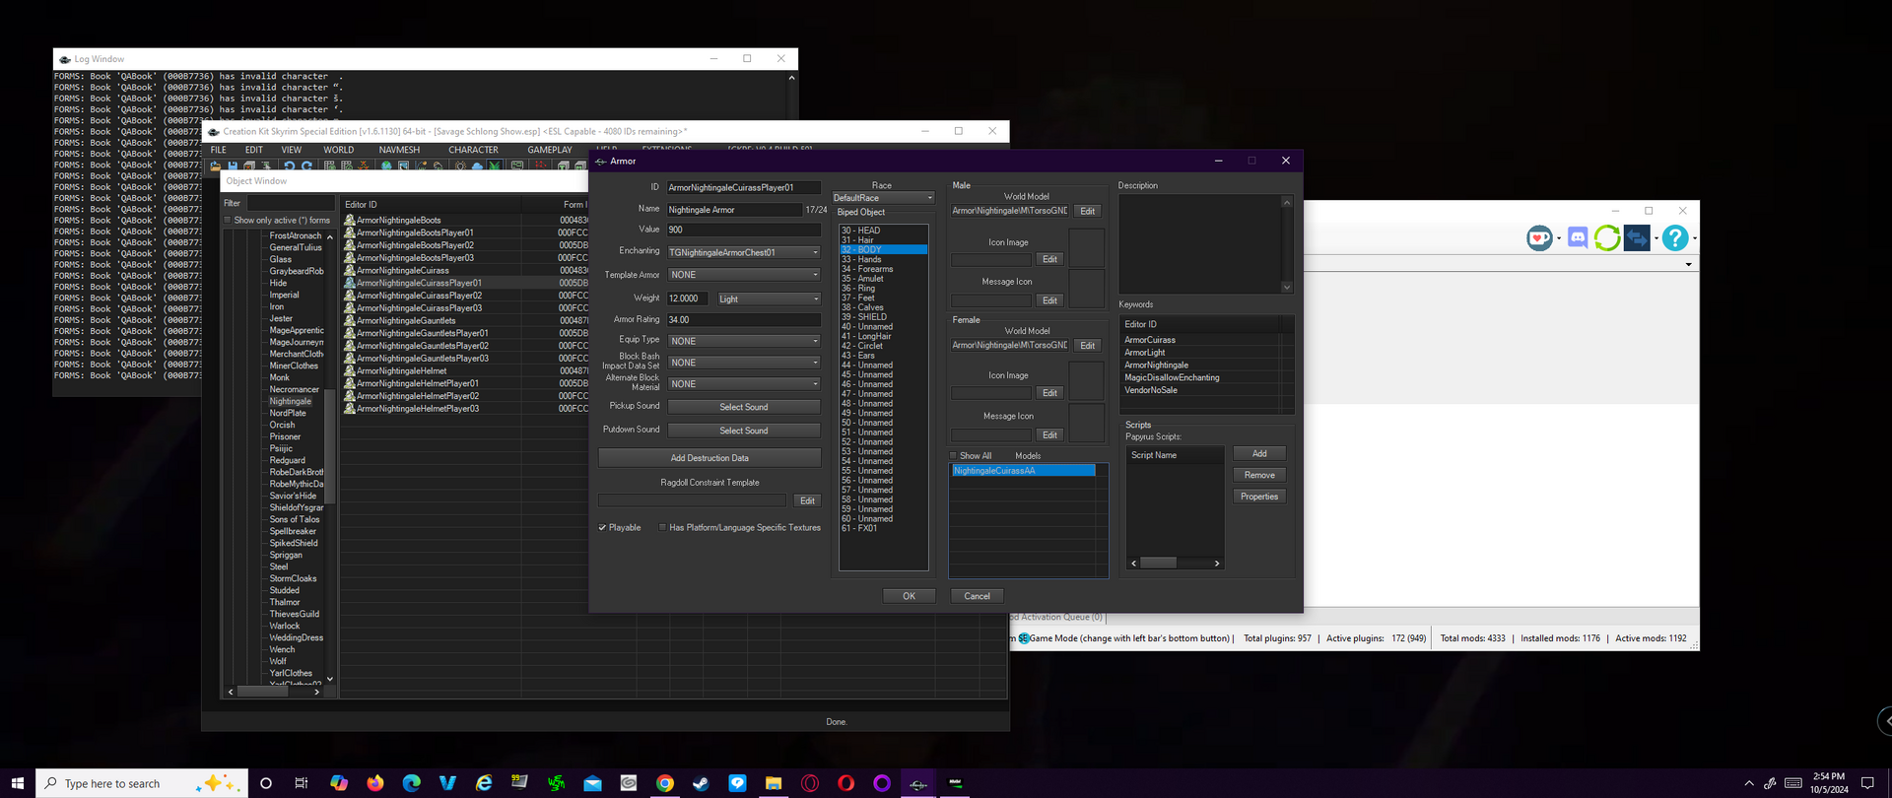Open the armor type dropdown showing Light
Image resolution: width=1892 pixels, height=798 pixels.
769,299
